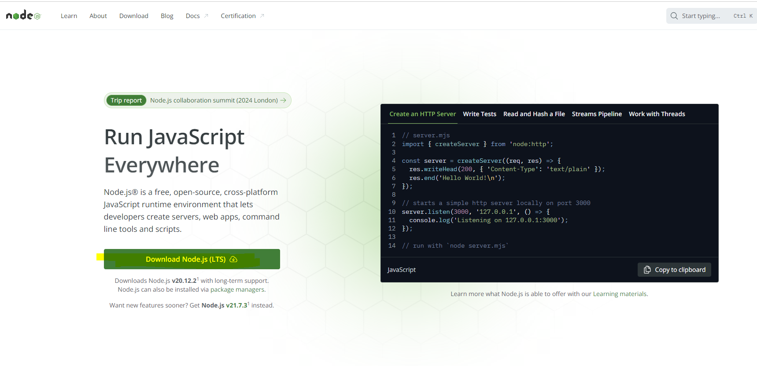The width and height of the screenshot is (757, 366).
Task: Click the external link arrow beside Docs
Action: click(x=206, y=16)
